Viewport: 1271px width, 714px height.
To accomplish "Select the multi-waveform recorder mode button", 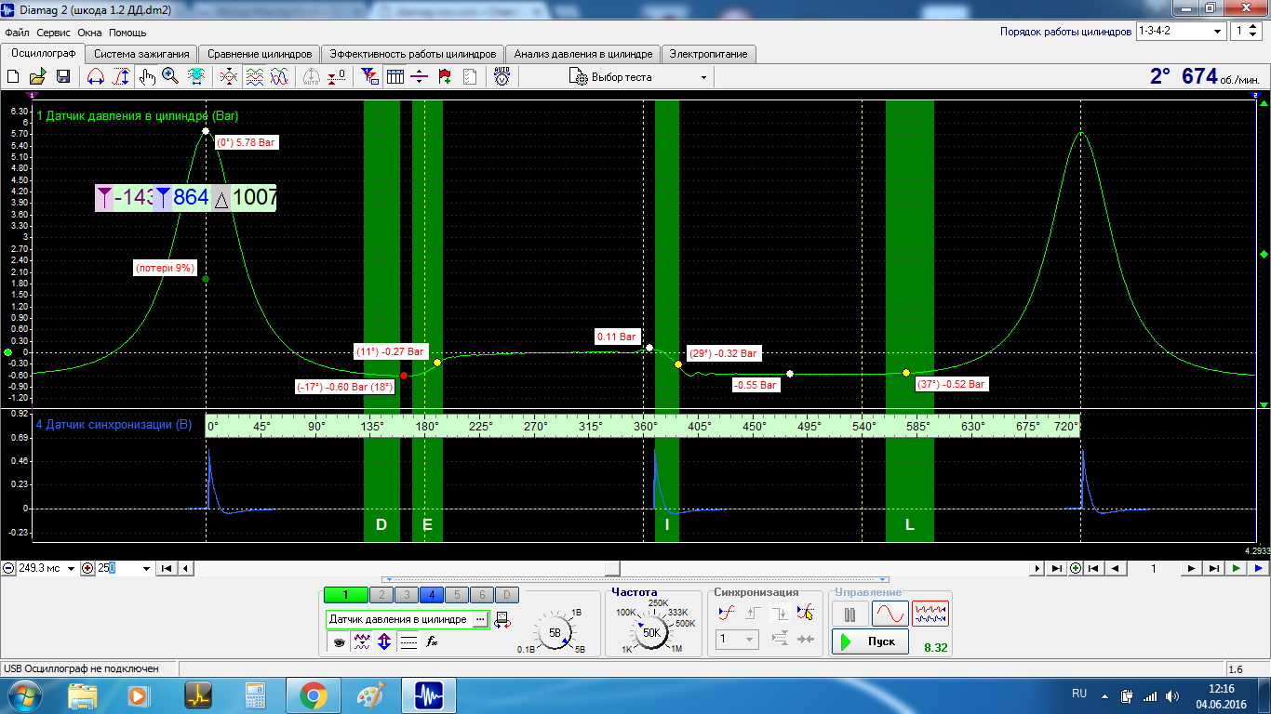I will [930, 614].
